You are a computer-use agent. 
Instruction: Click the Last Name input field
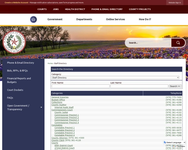point(139,86)
